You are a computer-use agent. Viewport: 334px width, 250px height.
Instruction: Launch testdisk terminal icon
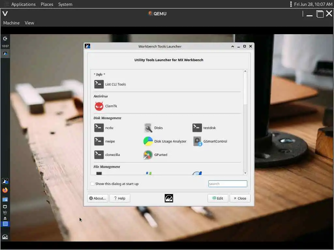point(197,128)
